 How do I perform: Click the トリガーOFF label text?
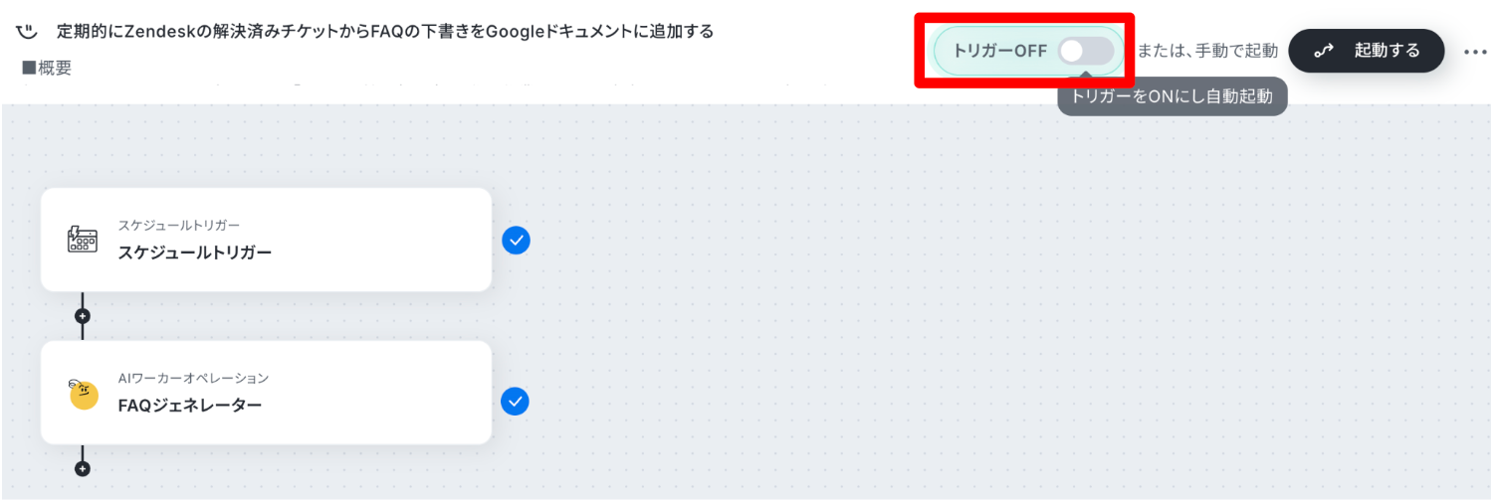pos(1000,52)
